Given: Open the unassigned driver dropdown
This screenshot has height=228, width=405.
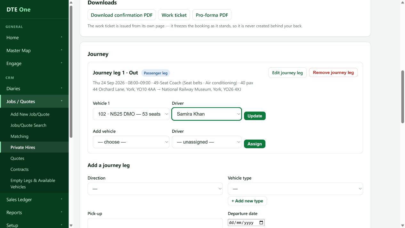Looking at the screenshot, I should 207,142.
